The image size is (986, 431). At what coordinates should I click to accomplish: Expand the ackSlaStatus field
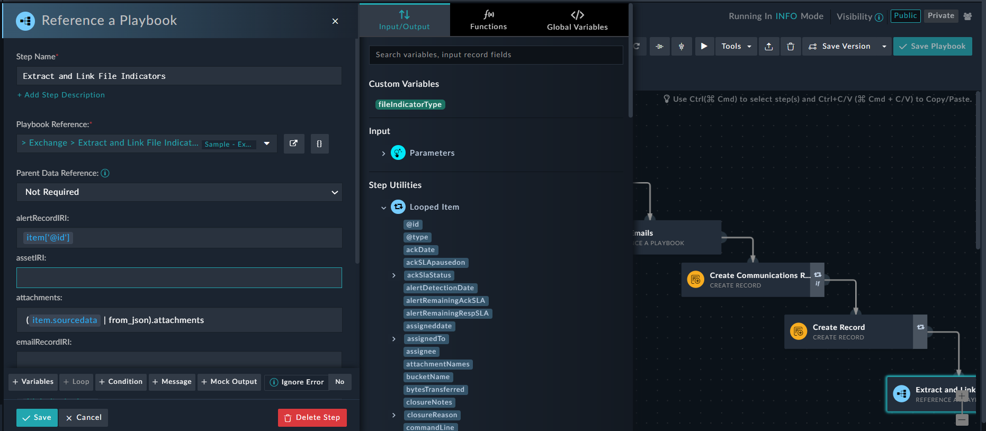pos(393,275)
